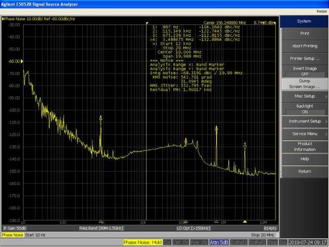Select the yellow Phase Noise tab label
Image resolution: width=329 pixels, height=247 pixels.
click(x=12, y=235)
